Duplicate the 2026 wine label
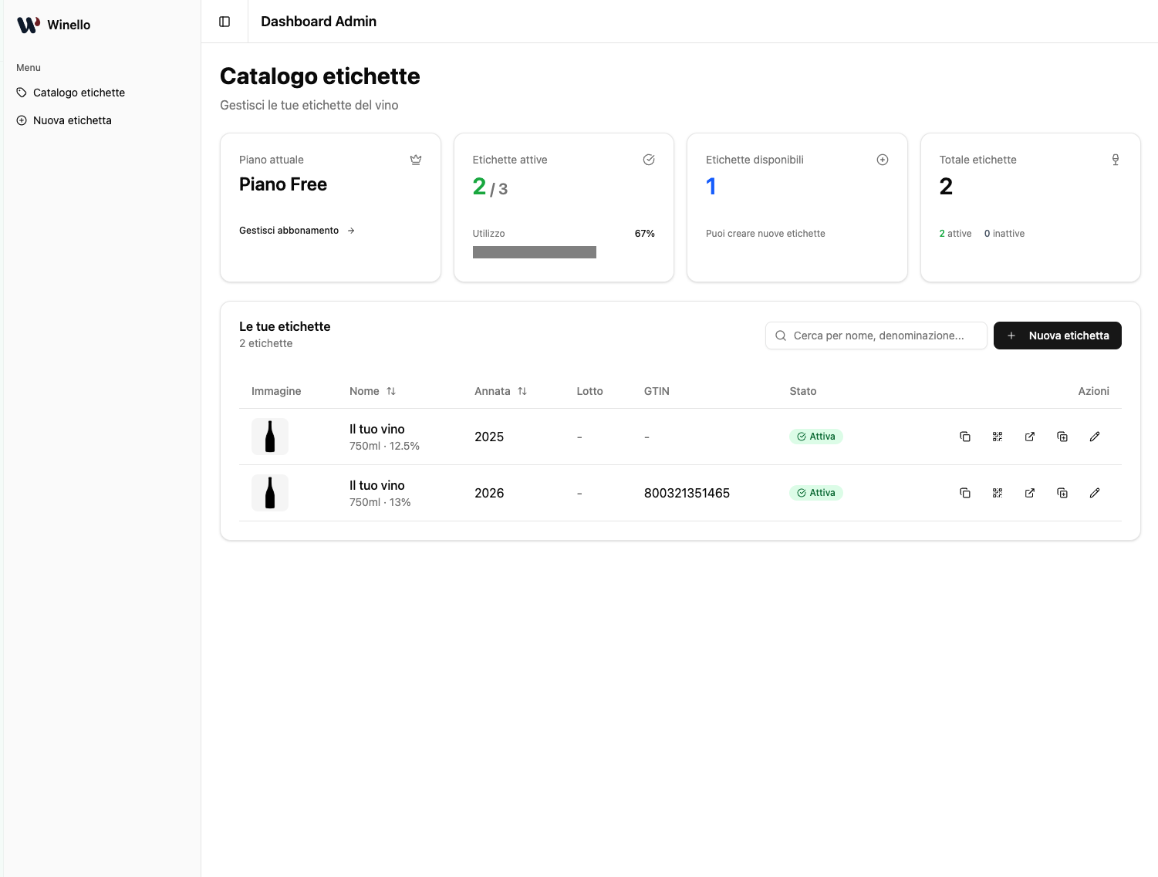The height and width of the screenshot is (877, 1158). coord(1062,492)
